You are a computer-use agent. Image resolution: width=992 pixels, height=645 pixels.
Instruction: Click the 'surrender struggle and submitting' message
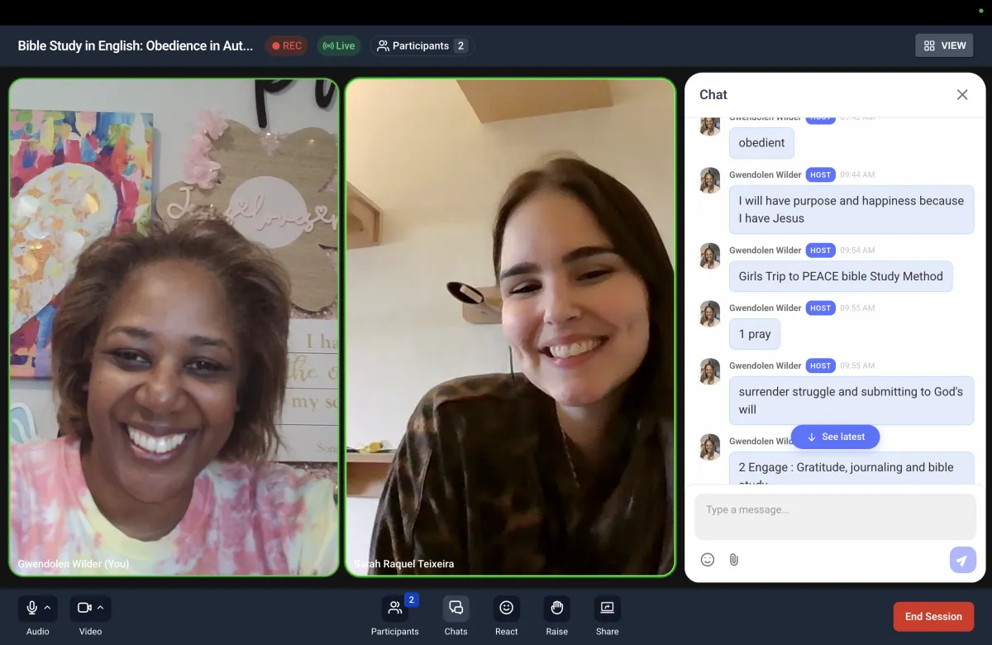851,400
